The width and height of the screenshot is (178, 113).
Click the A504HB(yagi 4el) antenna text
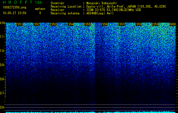click(x=100, y=13)
